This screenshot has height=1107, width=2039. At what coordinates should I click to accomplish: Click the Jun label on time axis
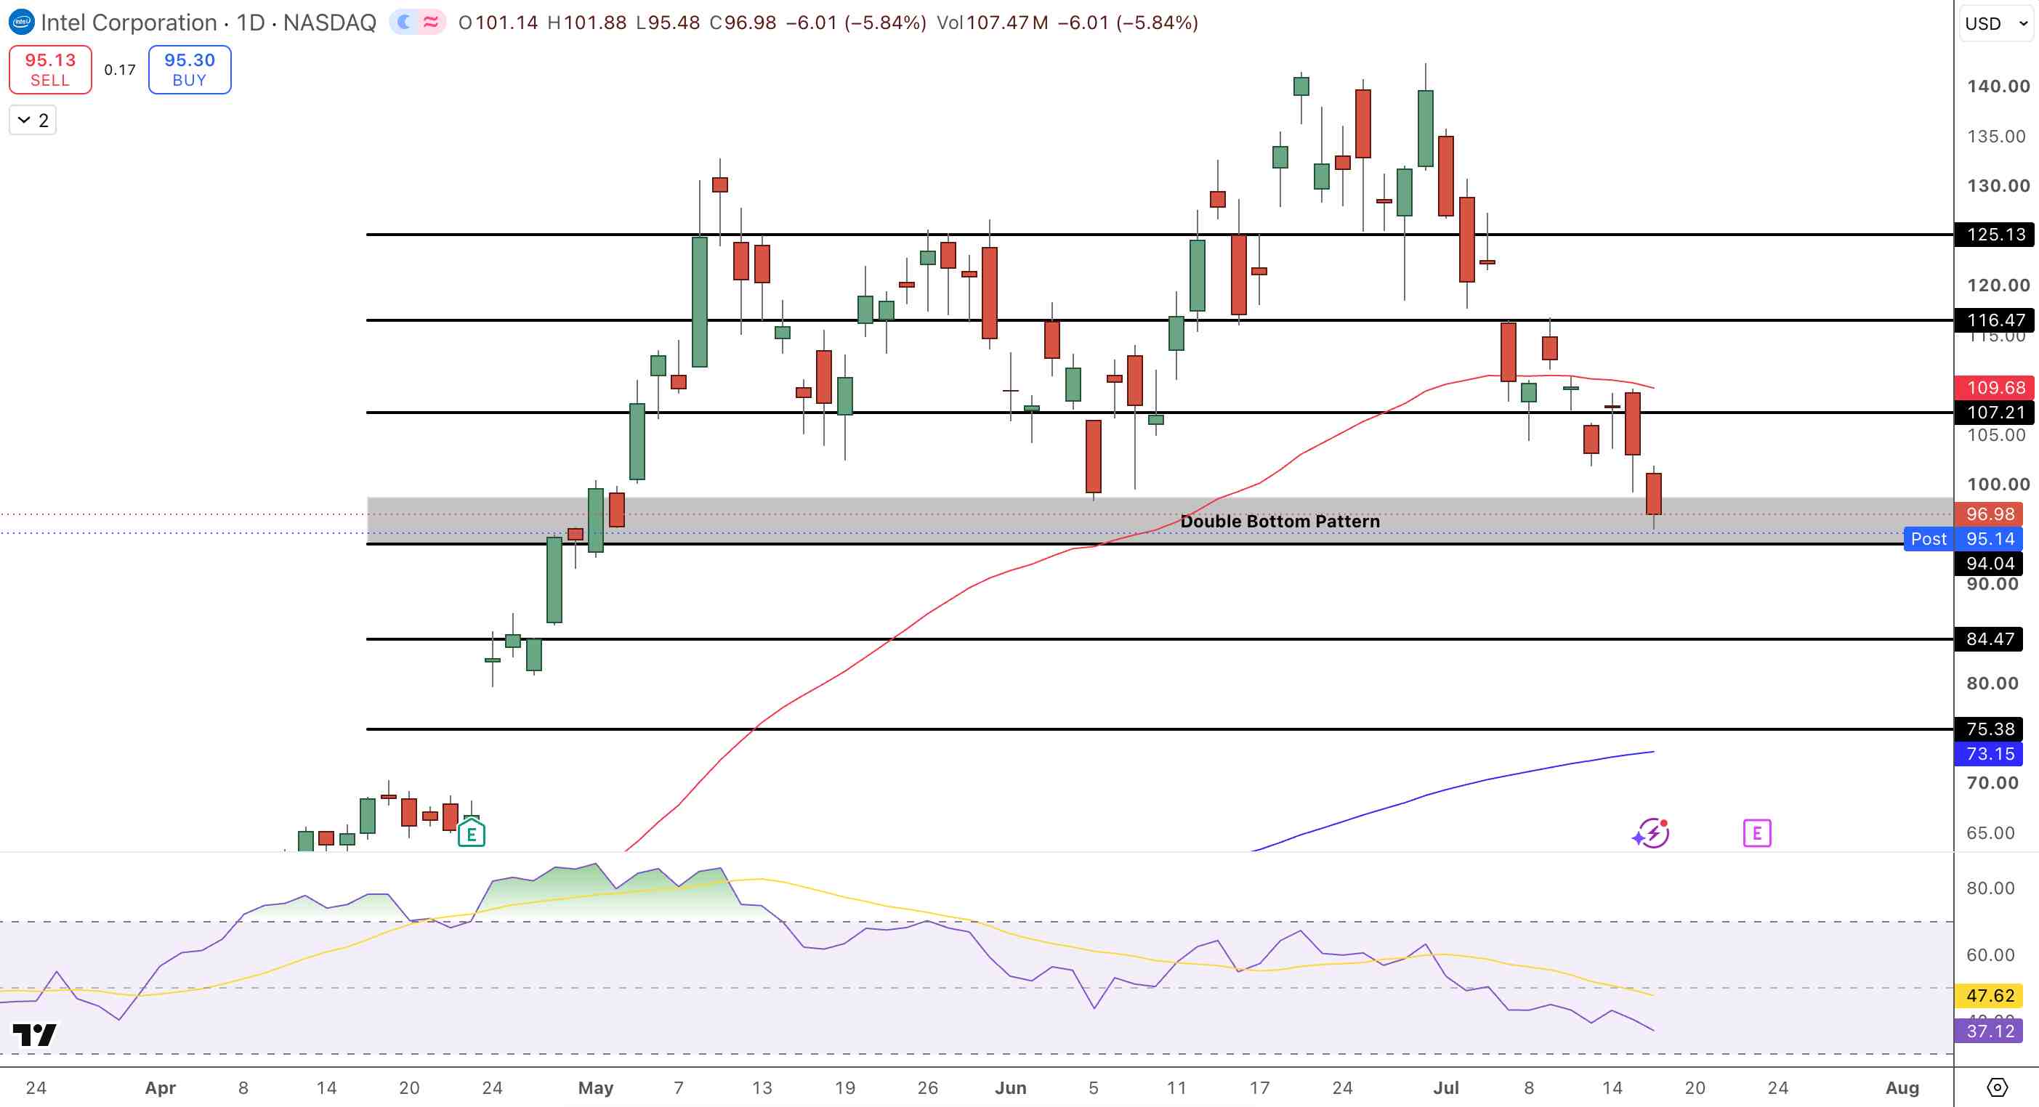tap(1011, 1088)
